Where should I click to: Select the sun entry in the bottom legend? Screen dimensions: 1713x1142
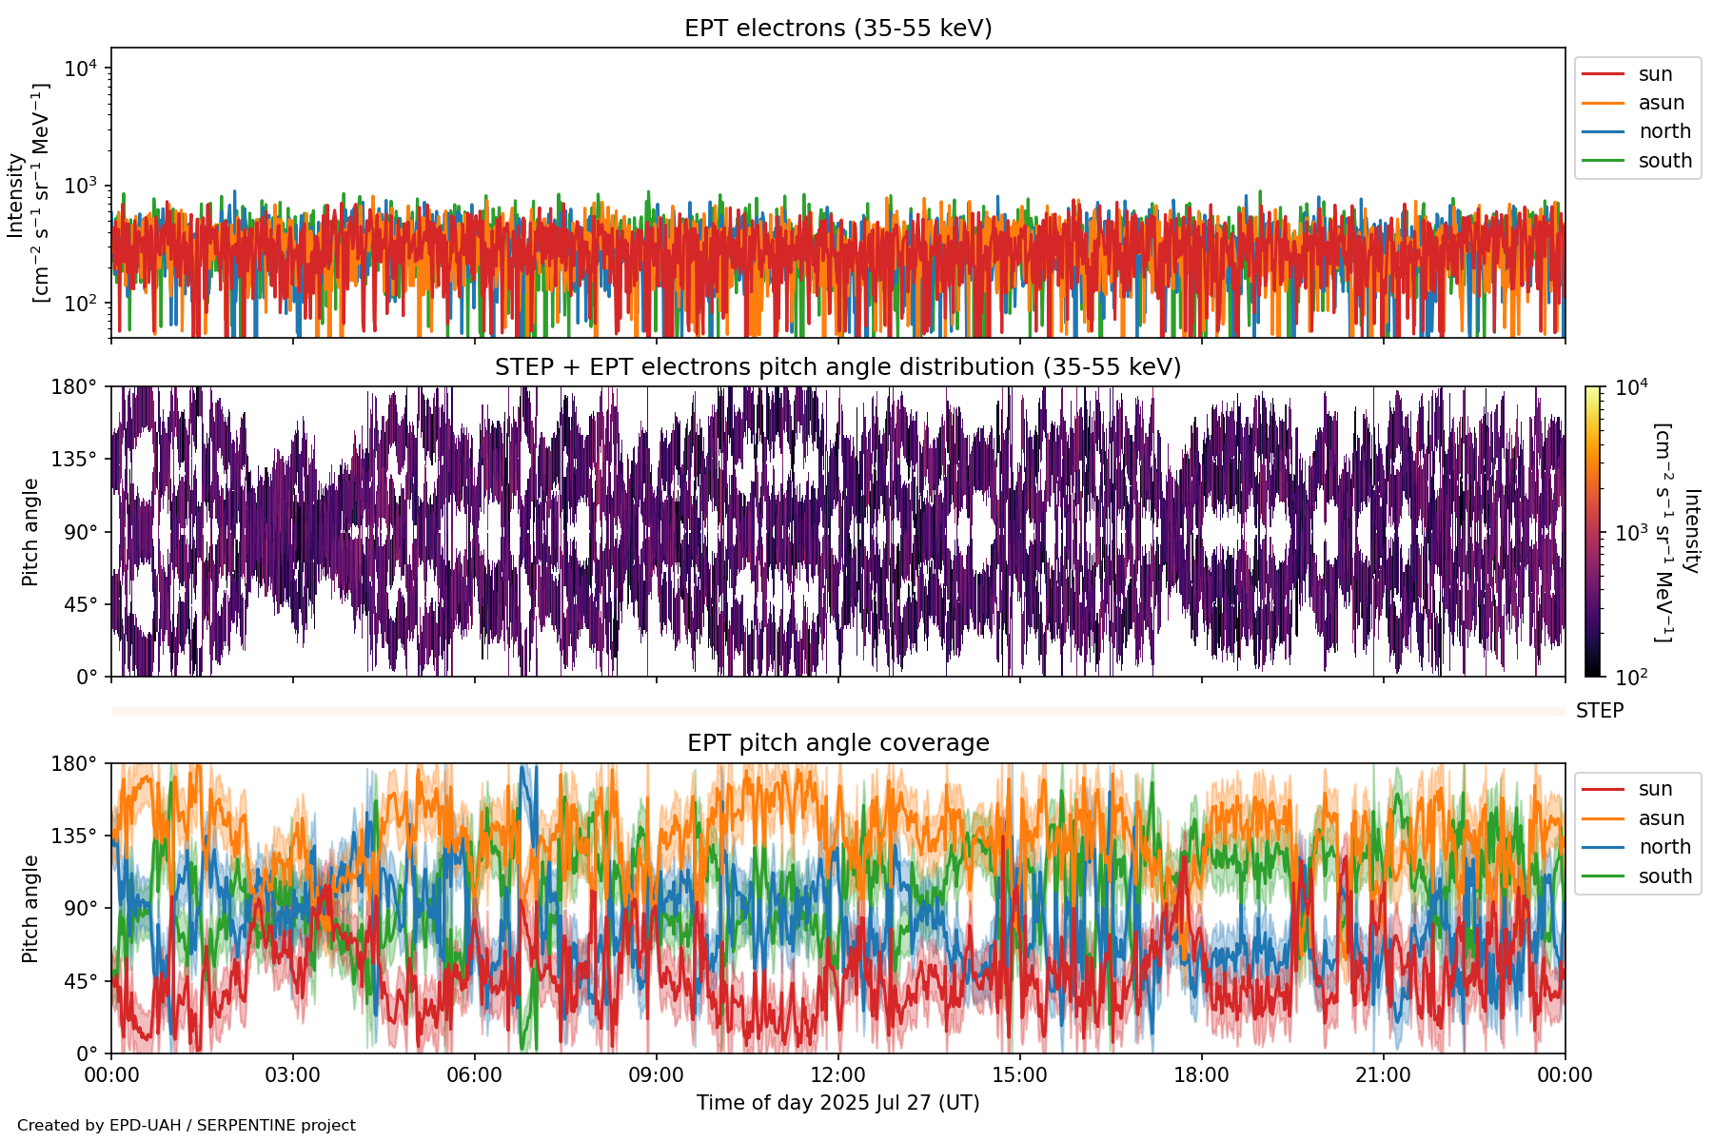pos(1655,789)
